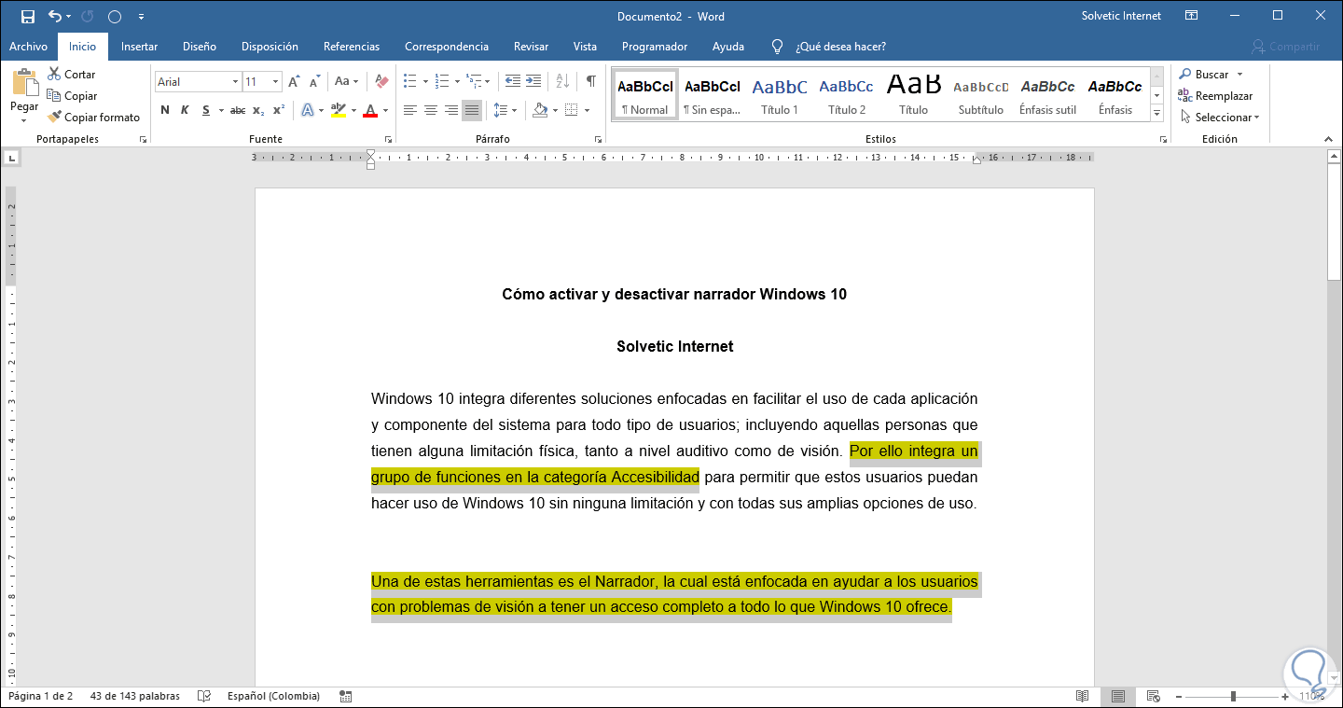Image resolution: width=1343 pixels, height=708 pixels.
Task: Open the font size 11 dropdown
Action: [x=275, y=82]
